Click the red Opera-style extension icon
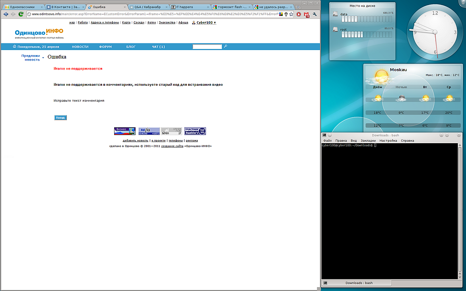Image resolution: width=466 pixels, height=291 pixels. pyautogui.click(x=299, y=14)
